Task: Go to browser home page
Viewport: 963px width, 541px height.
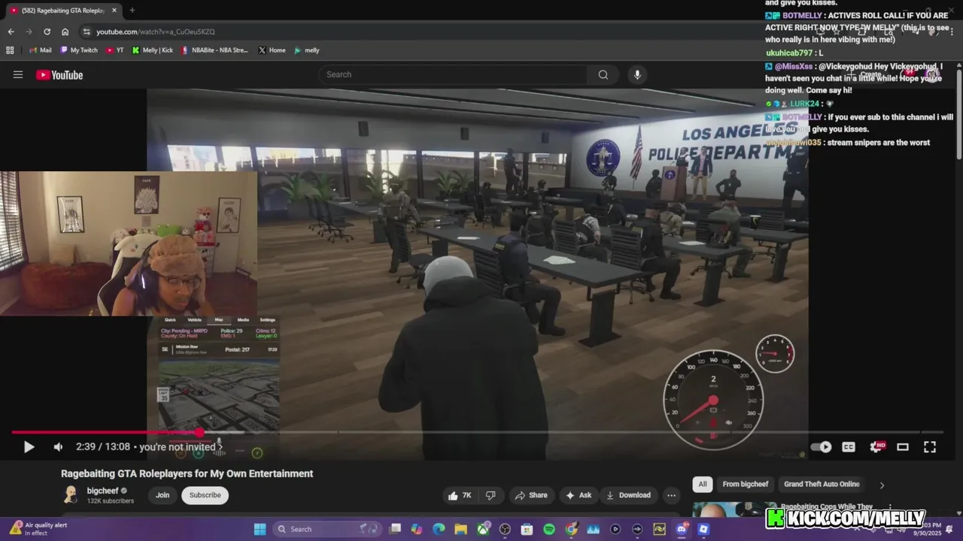Action: tap(65, 32)
